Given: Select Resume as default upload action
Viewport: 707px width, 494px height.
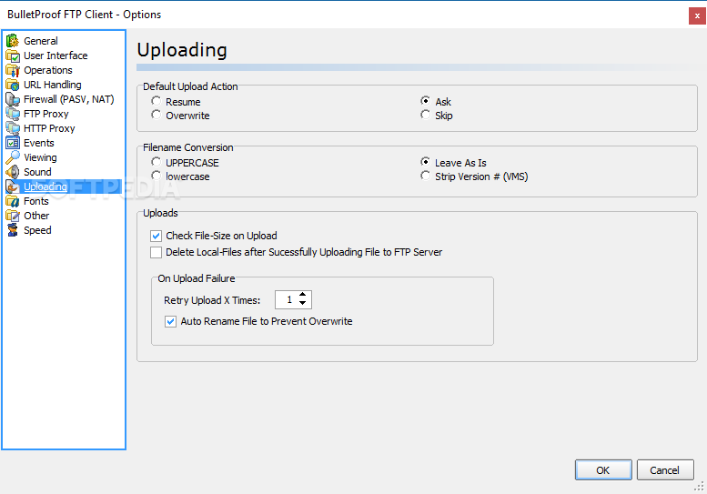Looking at the screenshot, I should [x=156, y=101].
